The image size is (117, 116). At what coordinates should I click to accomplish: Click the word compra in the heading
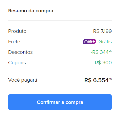tap(44, 11)
